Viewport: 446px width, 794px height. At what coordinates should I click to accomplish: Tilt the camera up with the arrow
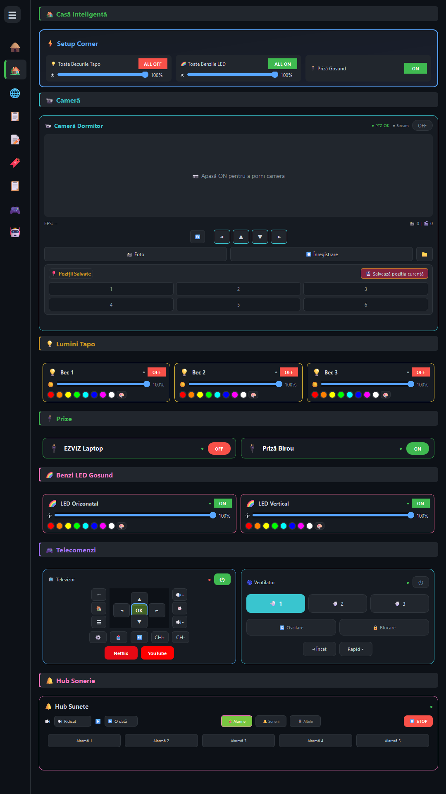coord(241,237)
